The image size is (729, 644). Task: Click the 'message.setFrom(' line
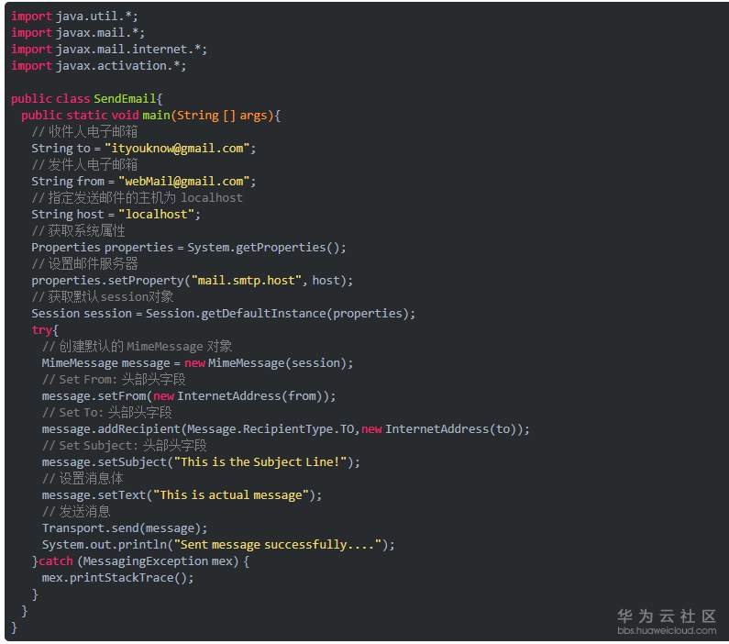(189, 396)
